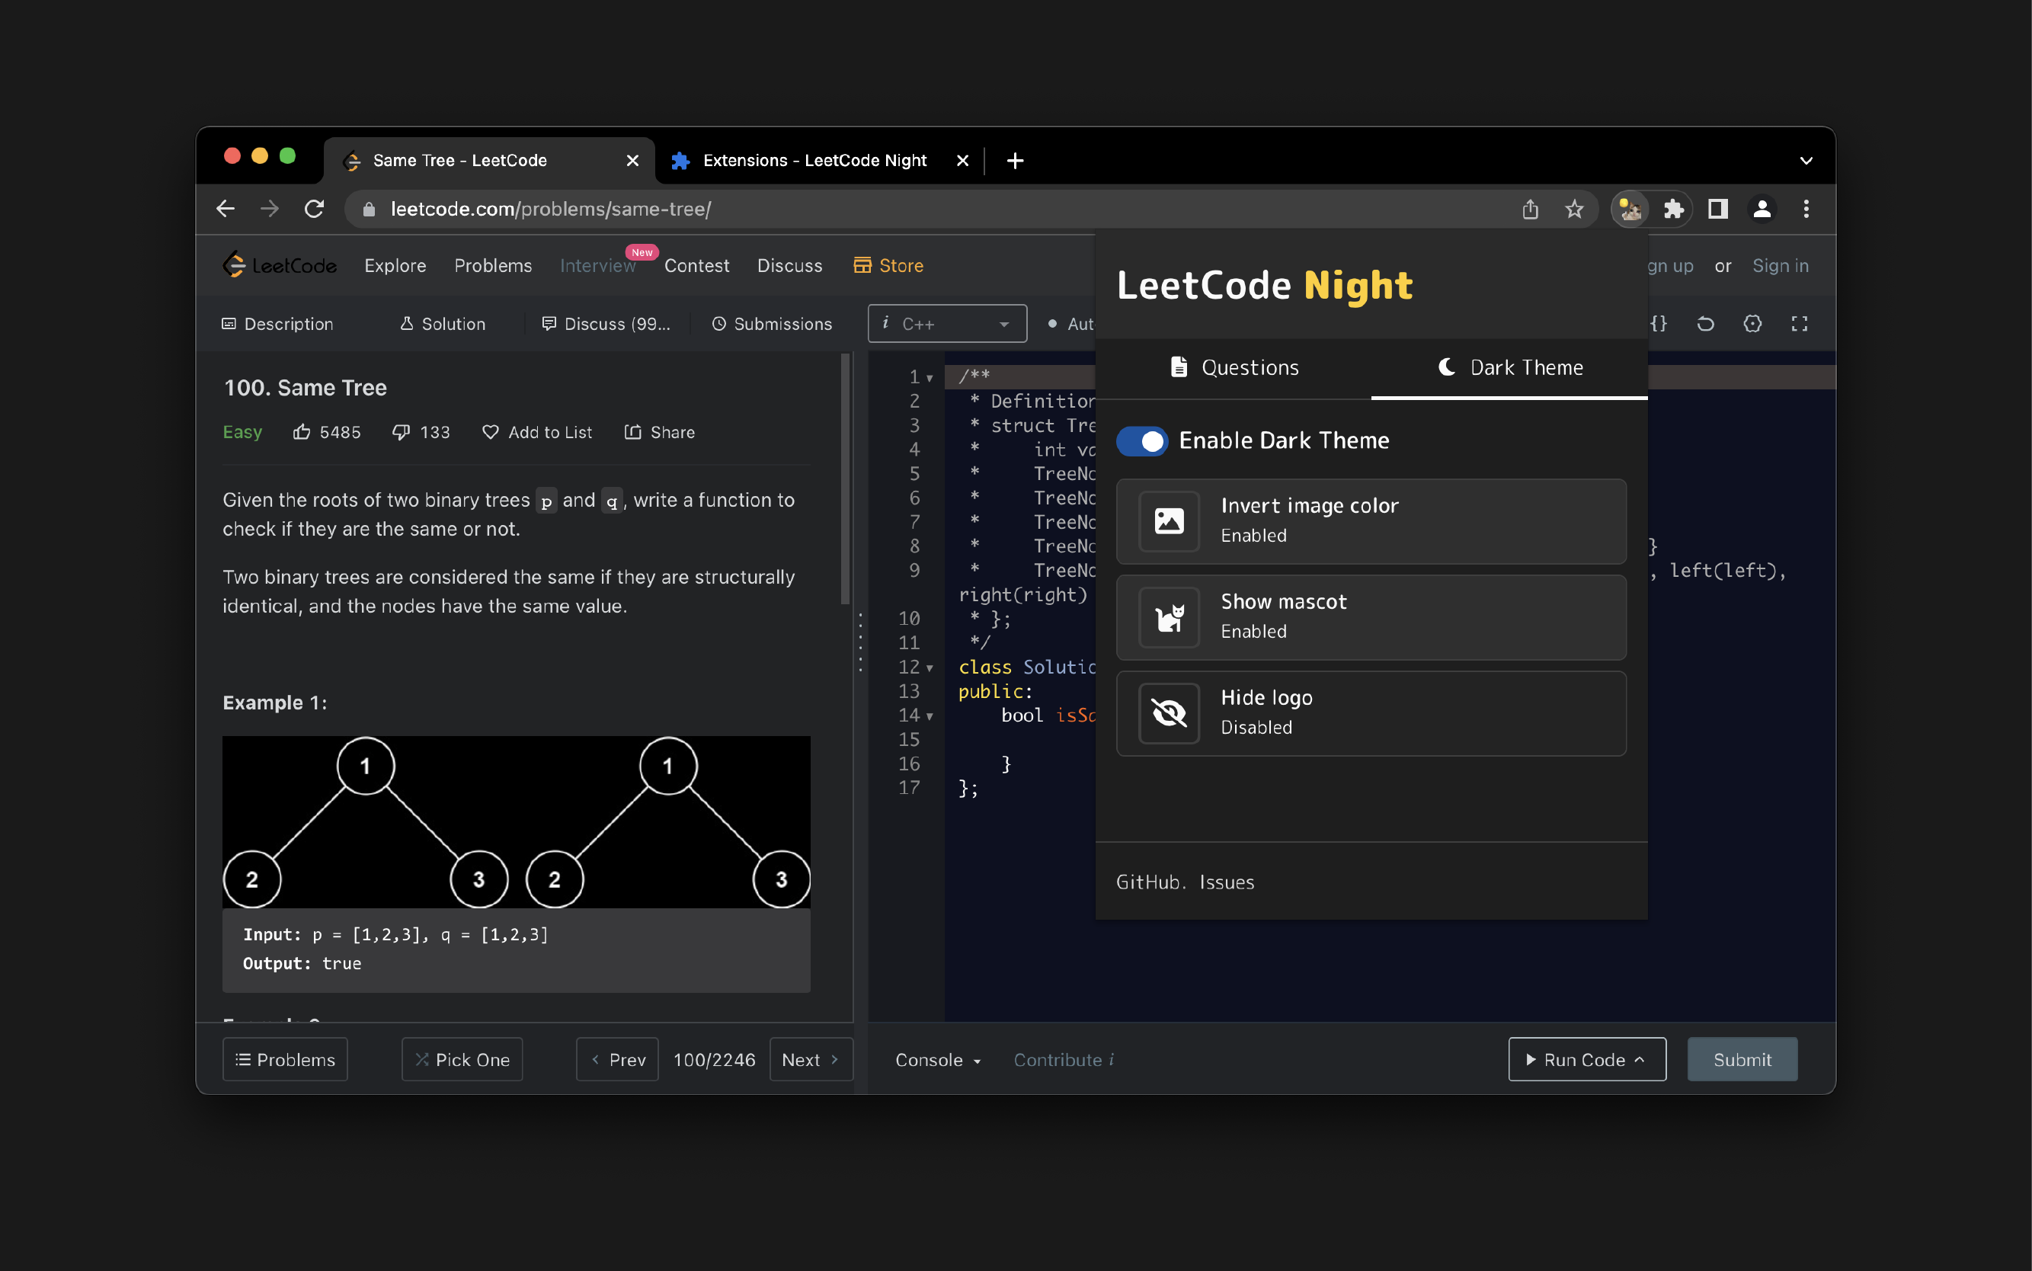Open the Chrome extensions puzzle icon
Screen dimensions: 2032x1271
pos(1673,209)
